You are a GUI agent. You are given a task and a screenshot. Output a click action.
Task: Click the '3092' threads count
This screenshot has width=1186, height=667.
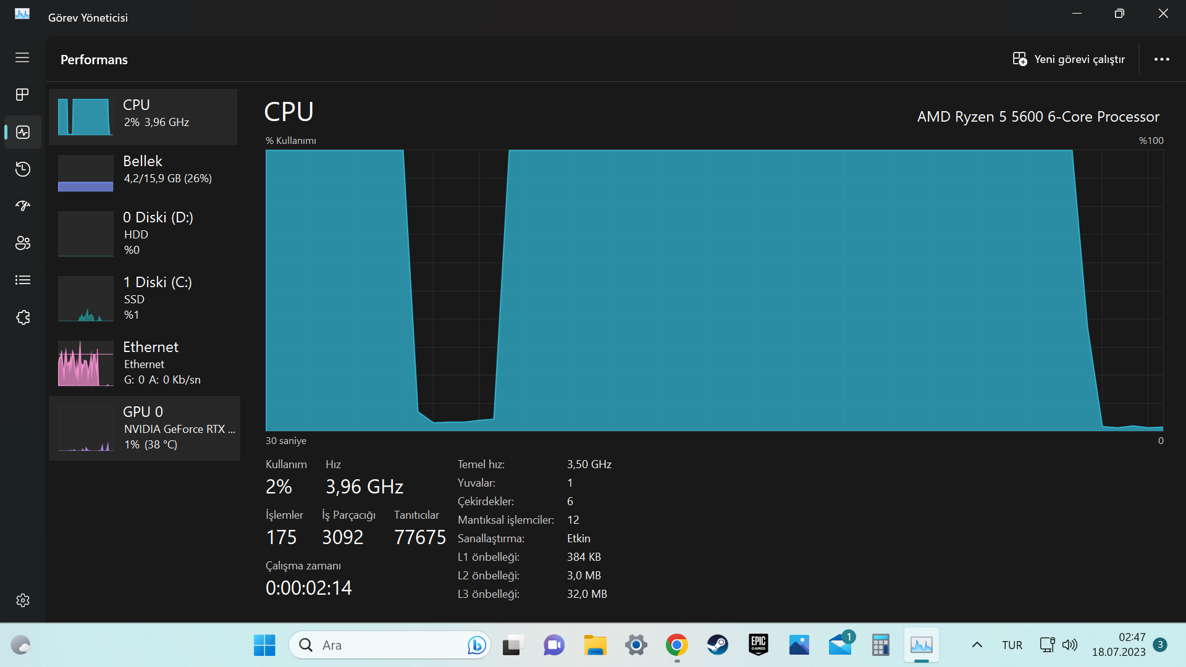coord(343,537)
